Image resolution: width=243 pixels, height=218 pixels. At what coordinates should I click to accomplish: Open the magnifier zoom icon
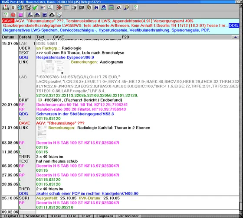(x=50, y=7)
